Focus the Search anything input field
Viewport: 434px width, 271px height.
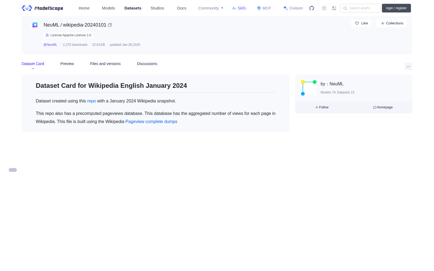tap(360, 8)
